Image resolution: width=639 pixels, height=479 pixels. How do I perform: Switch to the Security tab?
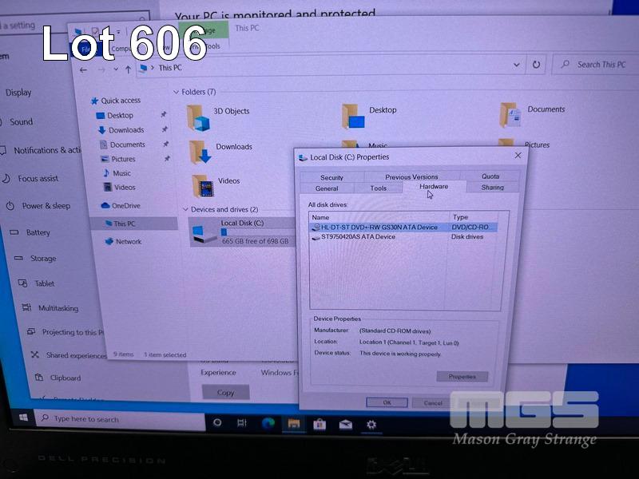coord(331,177)
